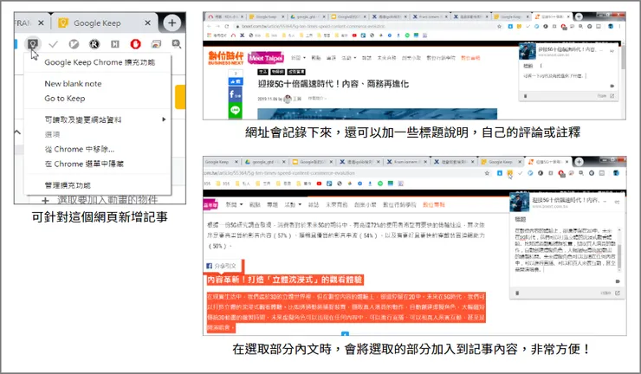Choose 從 Chrome 中移除 from the menu

[80, 149]
